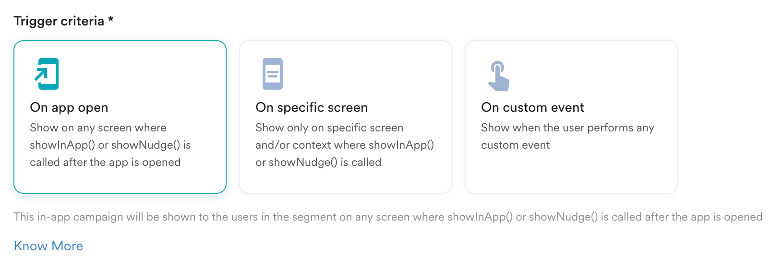Click the 'On specific screen' heading
The image size is (770, 257).
coord(312,107)
